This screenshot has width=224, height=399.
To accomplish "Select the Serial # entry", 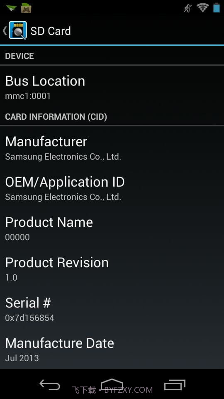I will [112, 310].
